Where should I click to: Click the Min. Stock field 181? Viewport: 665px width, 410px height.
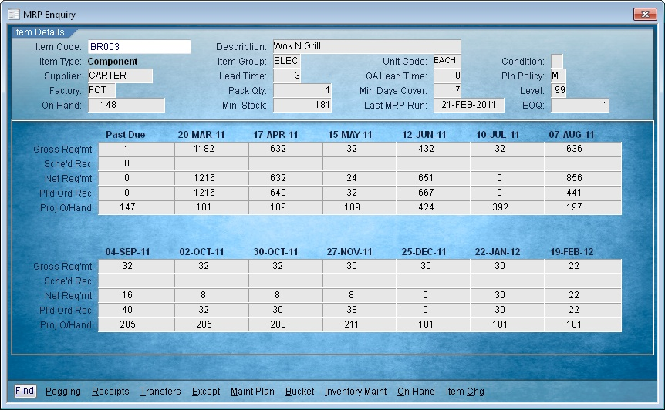(302, 105)
